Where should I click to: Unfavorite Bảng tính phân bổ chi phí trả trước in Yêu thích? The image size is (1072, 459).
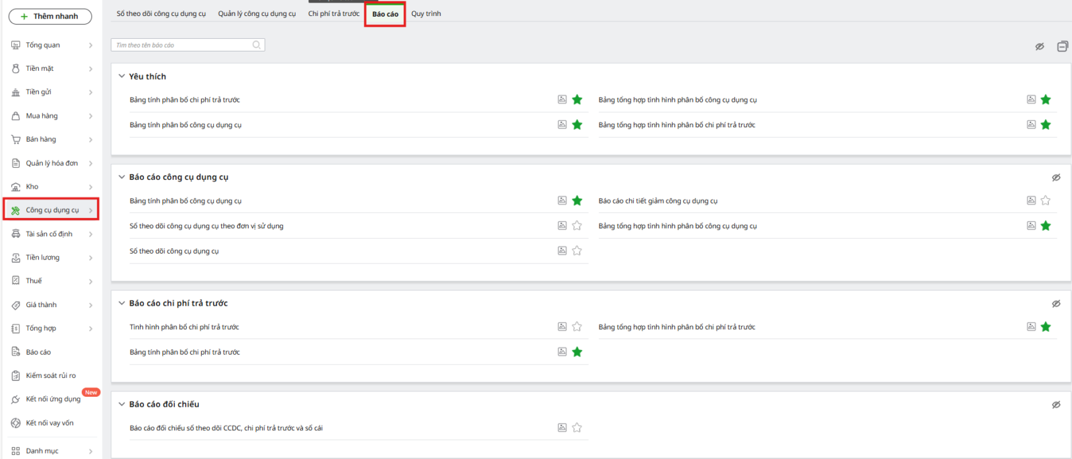pos(577,100)
